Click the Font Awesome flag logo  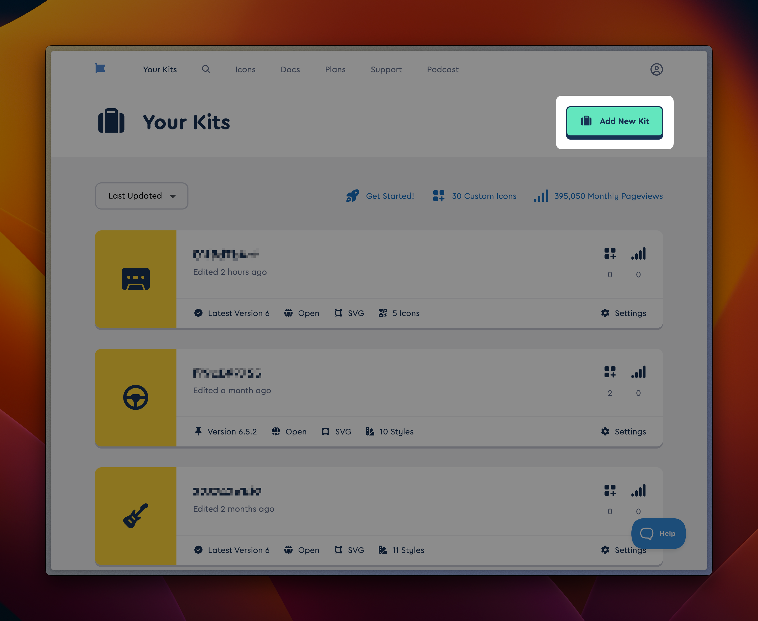pos(100,68)
